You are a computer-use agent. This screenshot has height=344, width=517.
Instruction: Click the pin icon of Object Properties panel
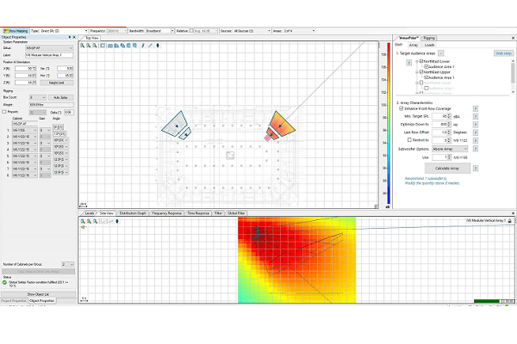(70, 37)
